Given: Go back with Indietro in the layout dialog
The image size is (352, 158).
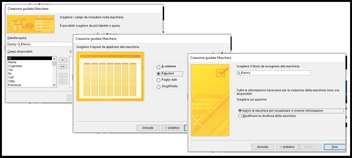Looking at the screenshot, I should (173, 128).
